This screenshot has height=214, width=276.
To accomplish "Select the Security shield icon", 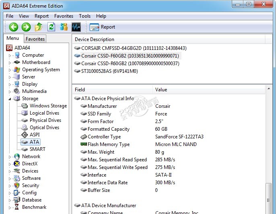I will (17, 185).
